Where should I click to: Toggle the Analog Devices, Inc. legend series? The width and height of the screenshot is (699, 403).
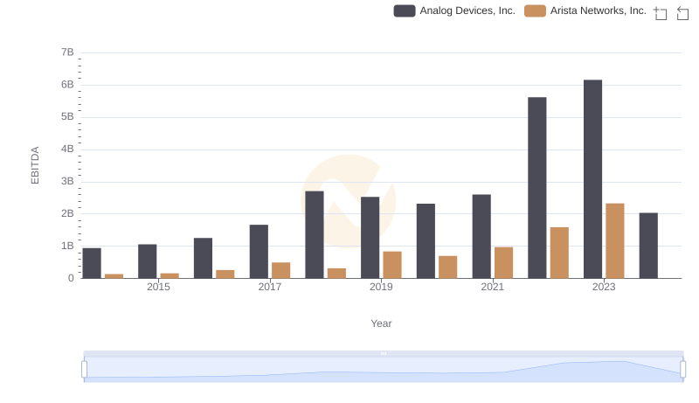coord(454,10)
